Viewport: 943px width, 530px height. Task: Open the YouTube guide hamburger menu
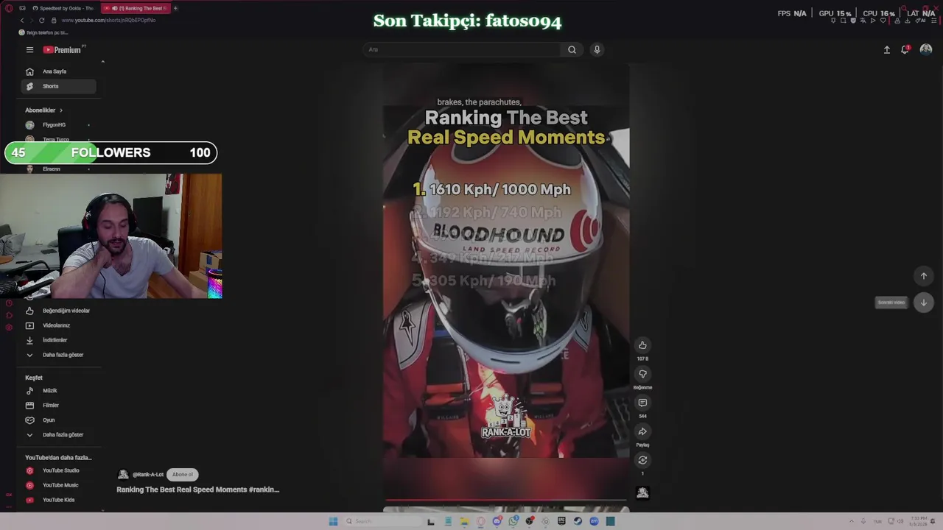pos(29,49)
